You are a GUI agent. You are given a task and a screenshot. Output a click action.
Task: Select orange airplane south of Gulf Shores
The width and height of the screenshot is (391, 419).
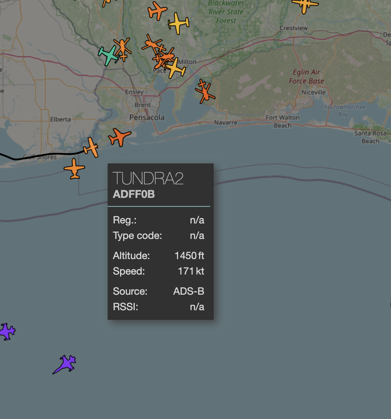[74, 169]
